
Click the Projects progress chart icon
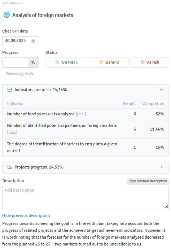click(x=10, y=167)
